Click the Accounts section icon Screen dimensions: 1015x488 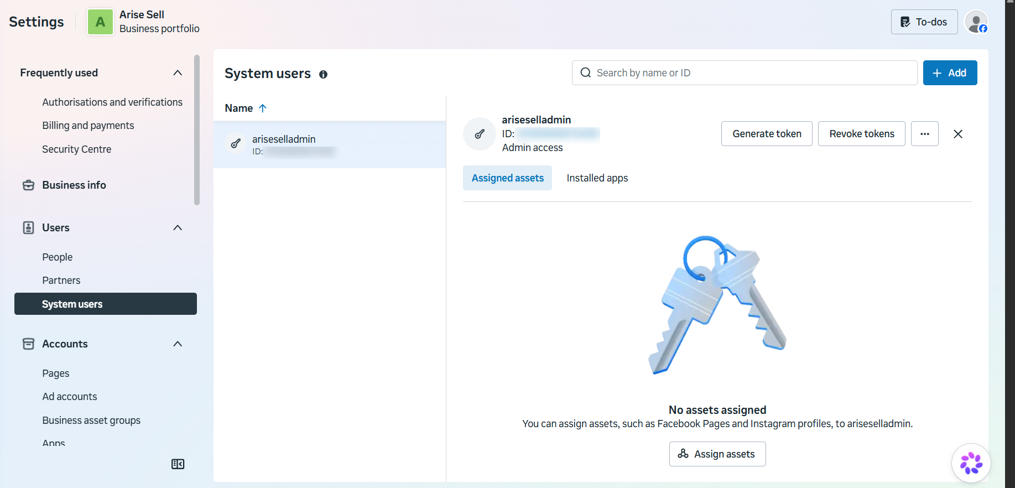click(x=28, y=344)
